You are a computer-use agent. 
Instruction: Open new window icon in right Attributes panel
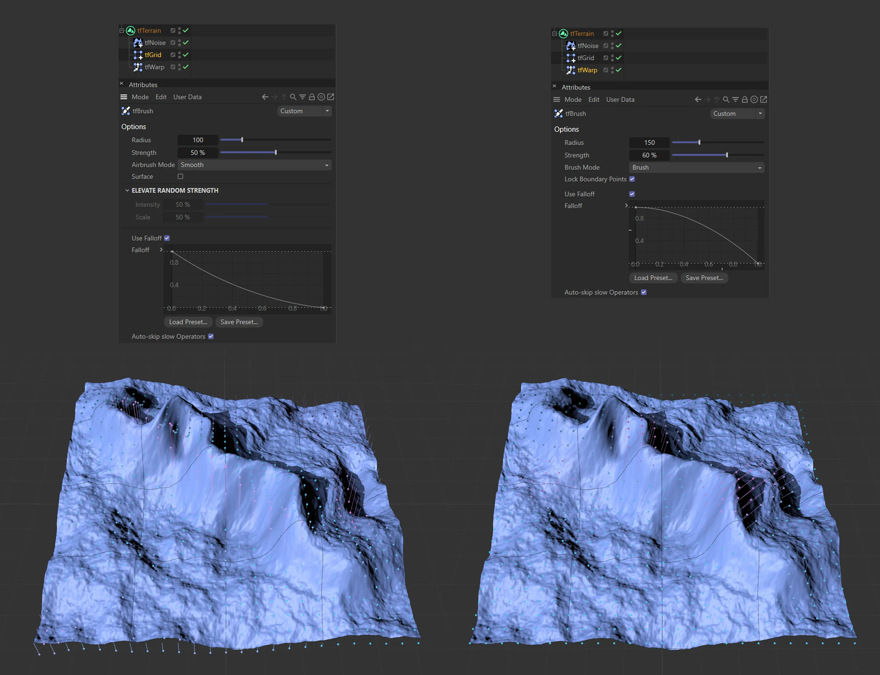coord(763,100)
